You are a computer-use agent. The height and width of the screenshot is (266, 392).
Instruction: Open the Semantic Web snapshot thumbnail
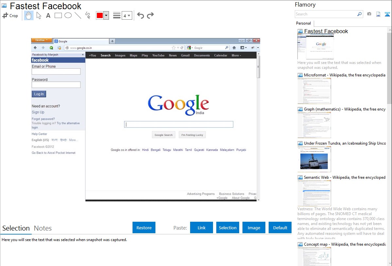point(314,193)
